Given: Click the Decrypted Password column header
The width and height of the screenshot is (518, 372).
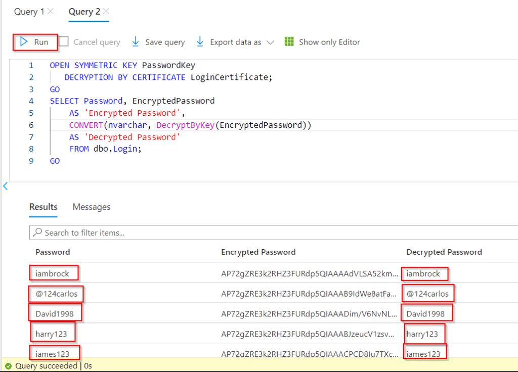Looking at the screenshot, I should click(444, 252).
